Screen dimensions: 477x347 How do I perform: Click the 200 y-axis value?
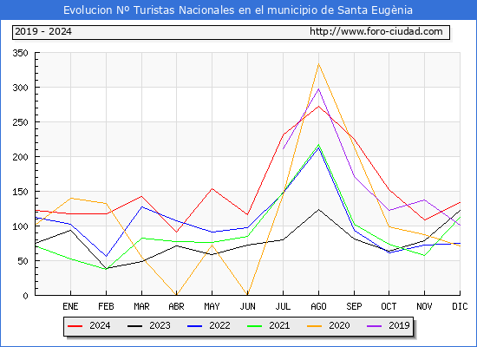pos(21,157)
